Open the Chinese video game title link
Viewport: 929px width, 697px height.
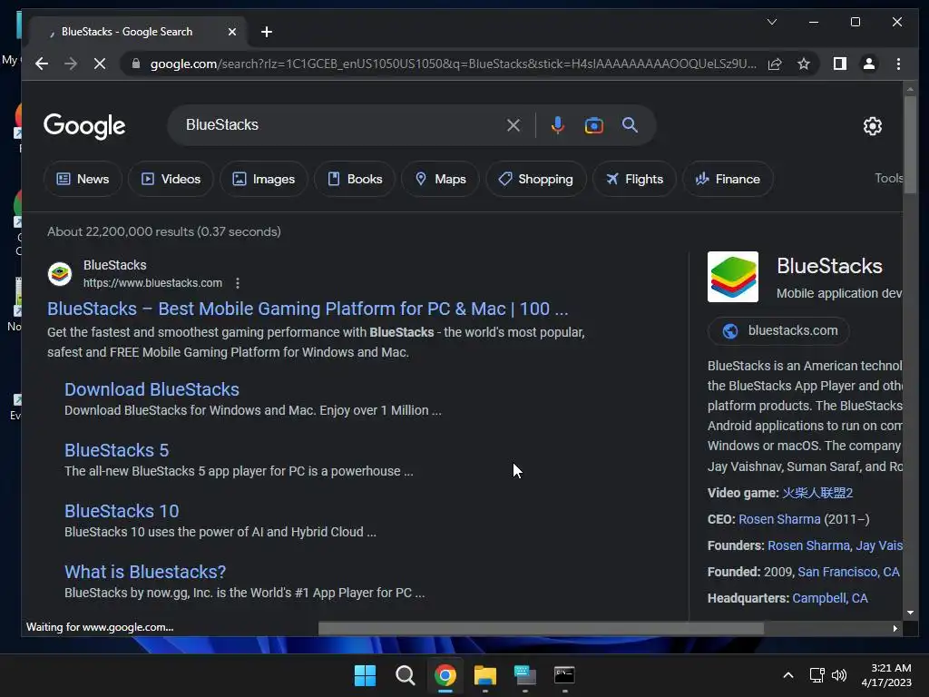817,493
